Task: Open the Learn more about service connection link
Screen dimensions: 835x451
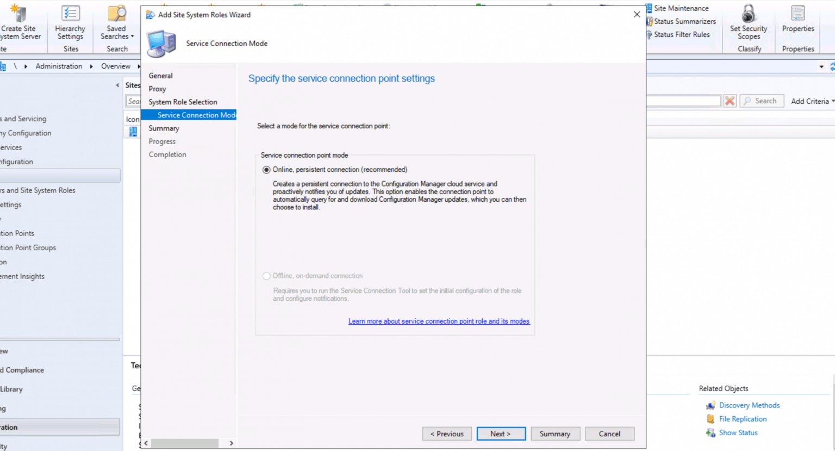Action: pos(439,322)
